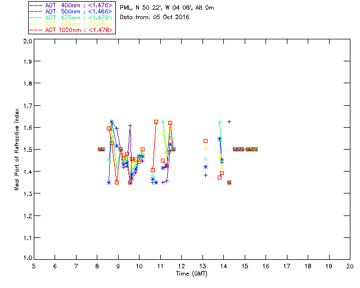The image size is (360, 288).
Task: Click the isolated purple plus marker near 13 GMT
Action: 205,175
